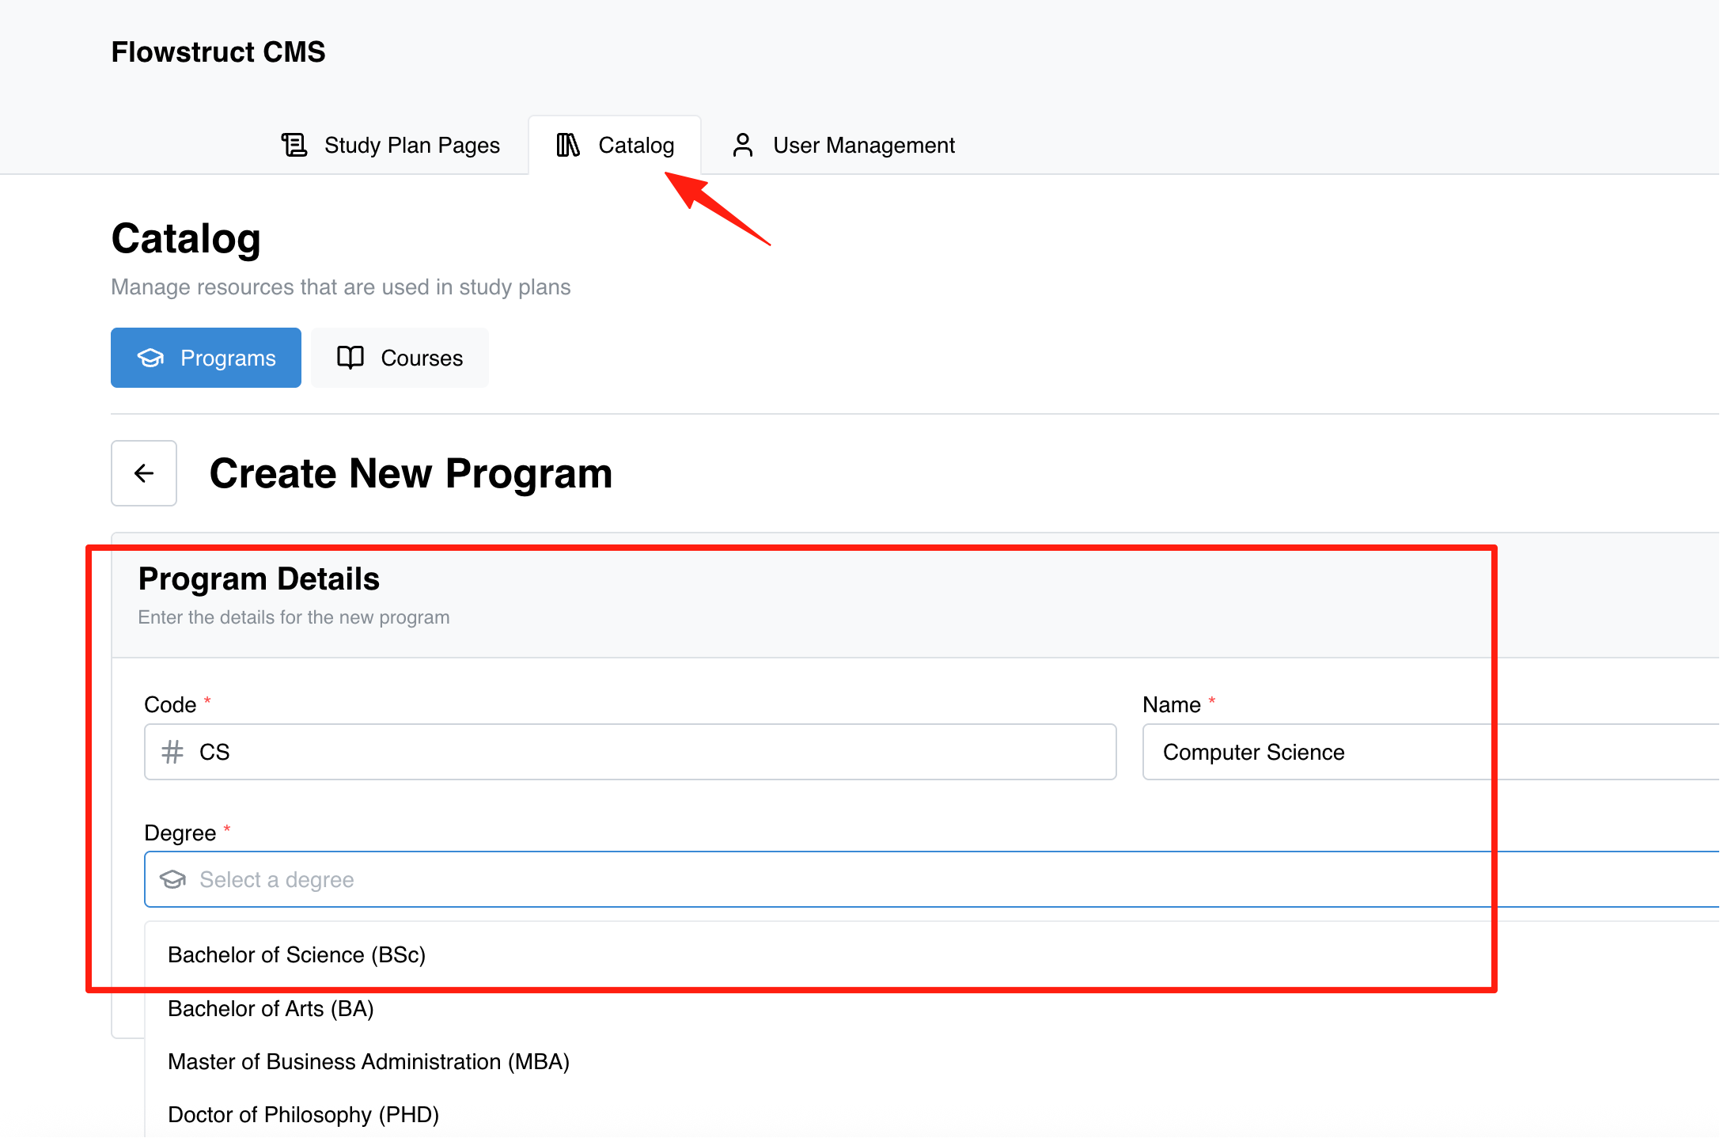Click the Code field label
This screenshot has width=1720, height=1138.
(x=170, y=704)
